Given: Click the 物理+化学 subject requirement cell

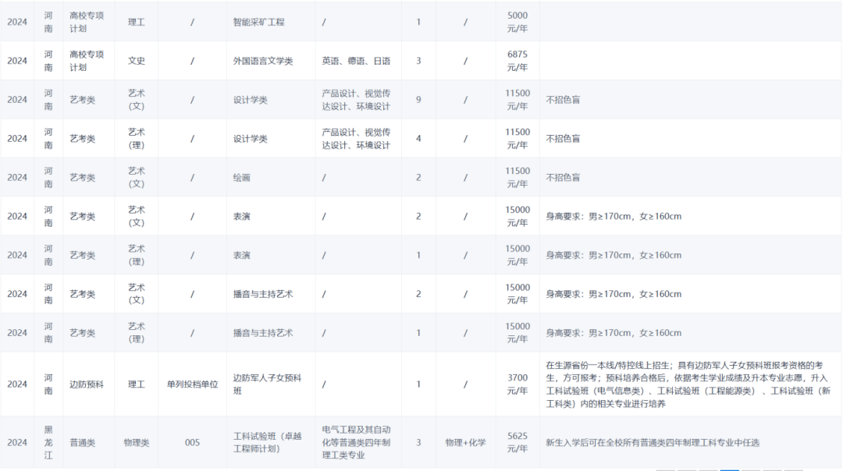Looking at the screenshot, I should pyautogui.click(x=465, y=442).
